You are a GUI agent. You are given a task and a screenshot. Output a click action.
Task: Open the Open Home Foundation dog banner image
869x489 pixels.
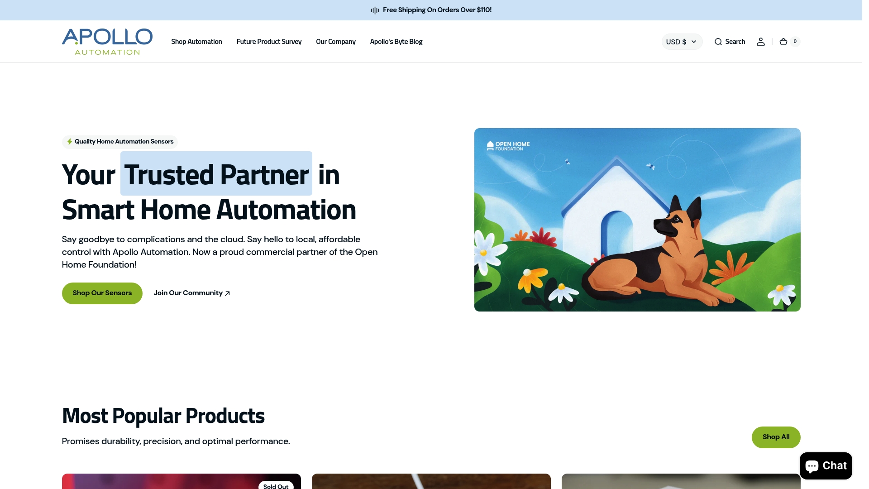637,220
